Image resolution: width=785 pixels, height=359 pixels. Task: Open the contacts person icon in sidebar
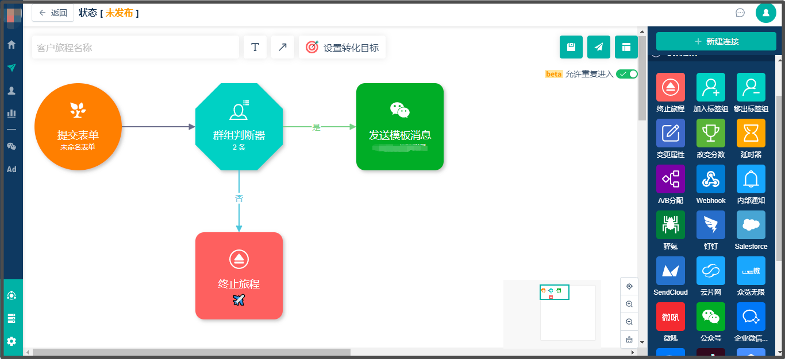click(11, 91)
